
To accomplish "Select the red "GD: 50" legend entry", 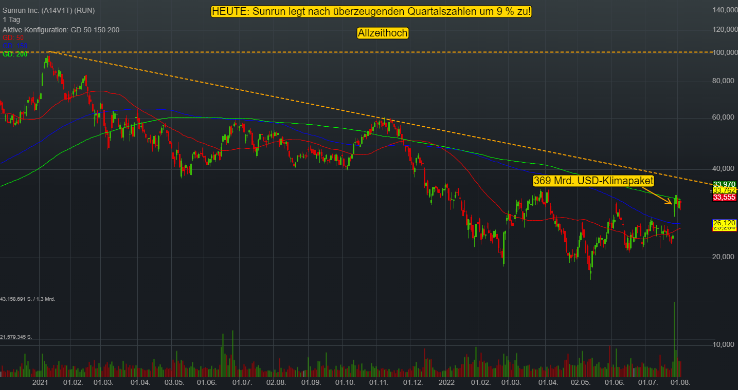I will coord(13,38).
